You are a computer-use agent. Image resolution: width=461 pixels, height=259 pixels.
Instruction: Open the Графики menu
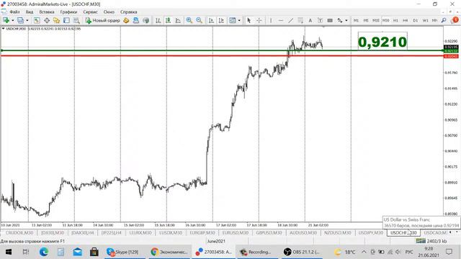tap(68, 12)
